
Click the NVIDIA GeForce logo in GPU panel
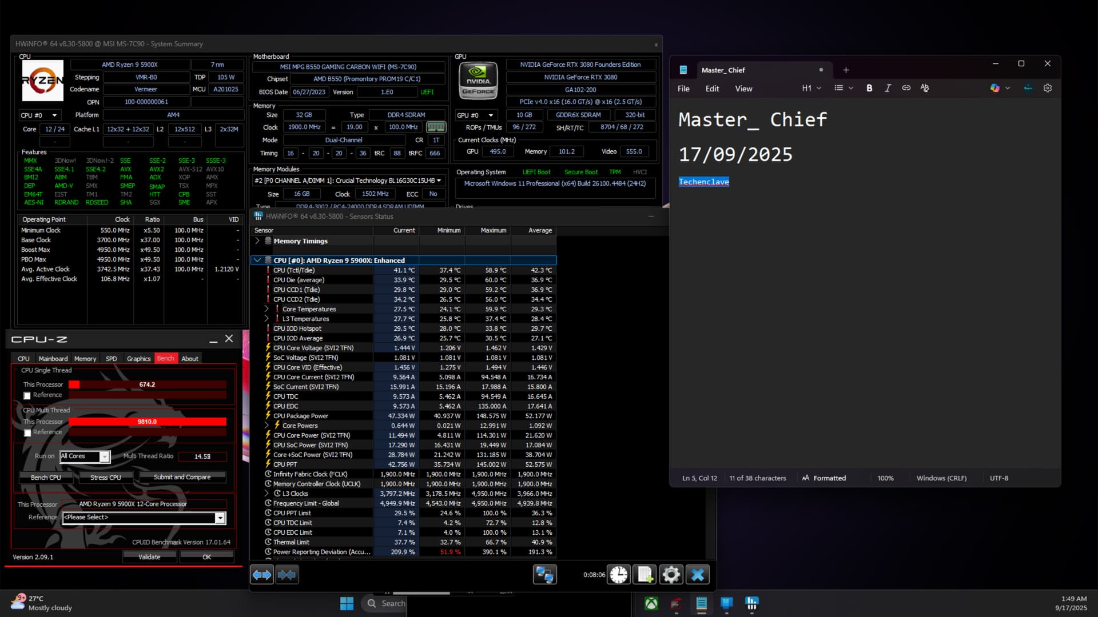coord(478,81)
